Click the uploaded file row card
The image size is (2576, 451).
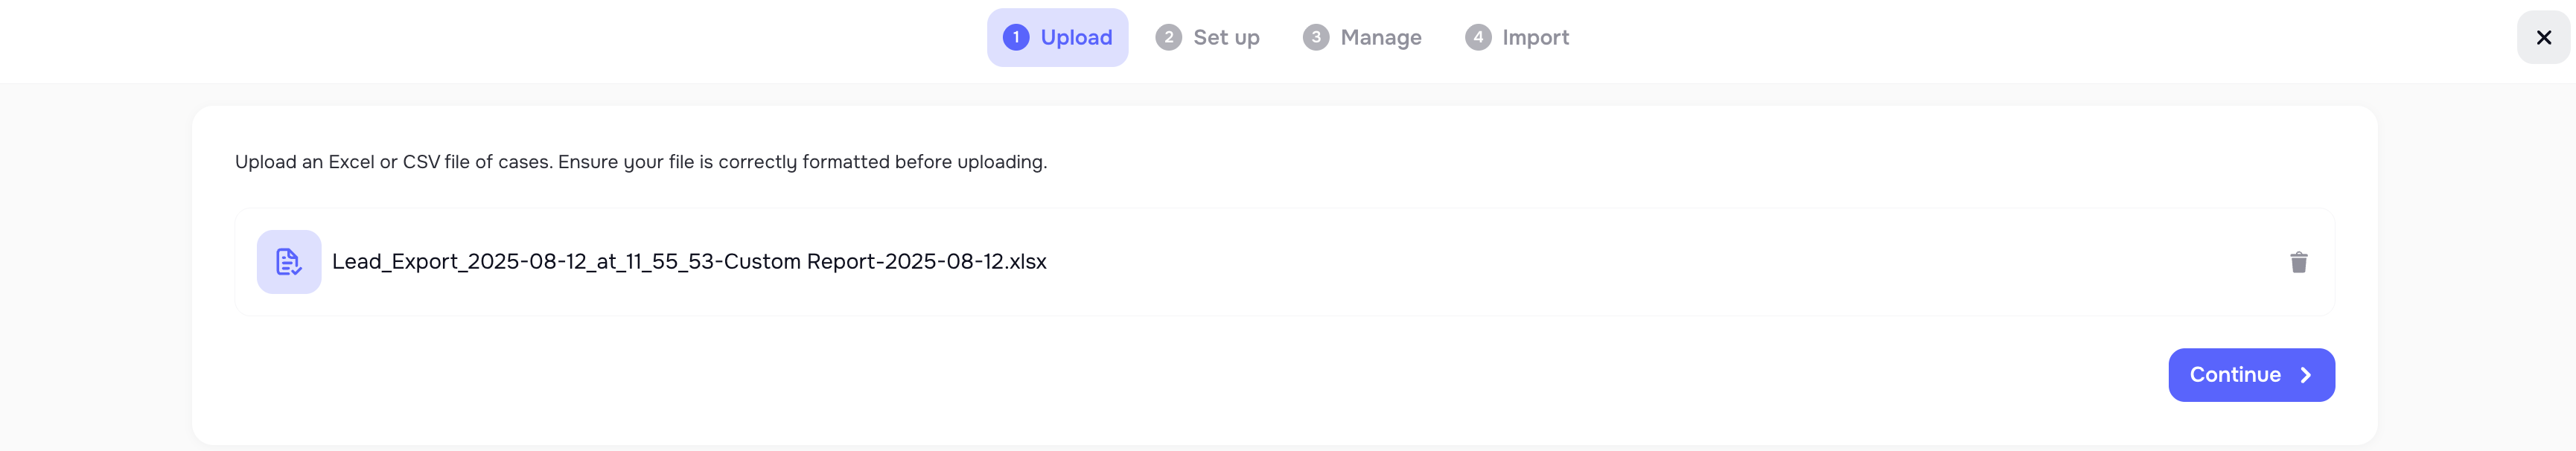pos(1285,262)
